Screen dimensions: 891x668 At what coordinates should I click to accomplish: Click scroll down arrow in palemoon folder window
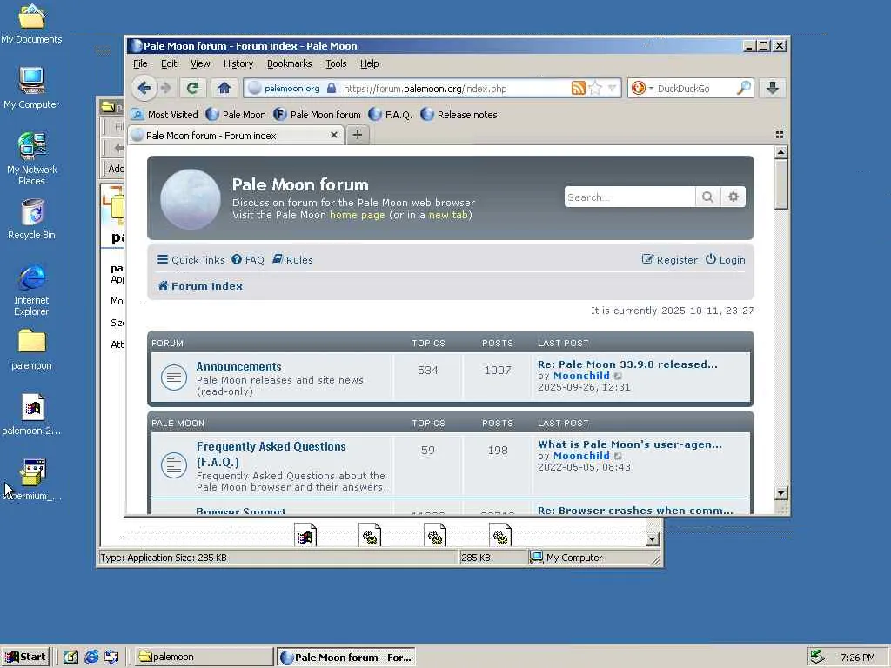[x=653, y=538]
